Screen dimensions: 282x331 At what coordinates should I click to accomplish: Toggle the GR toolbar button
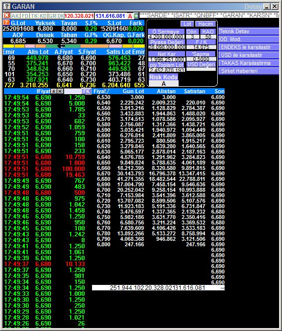tap(52, 16)
